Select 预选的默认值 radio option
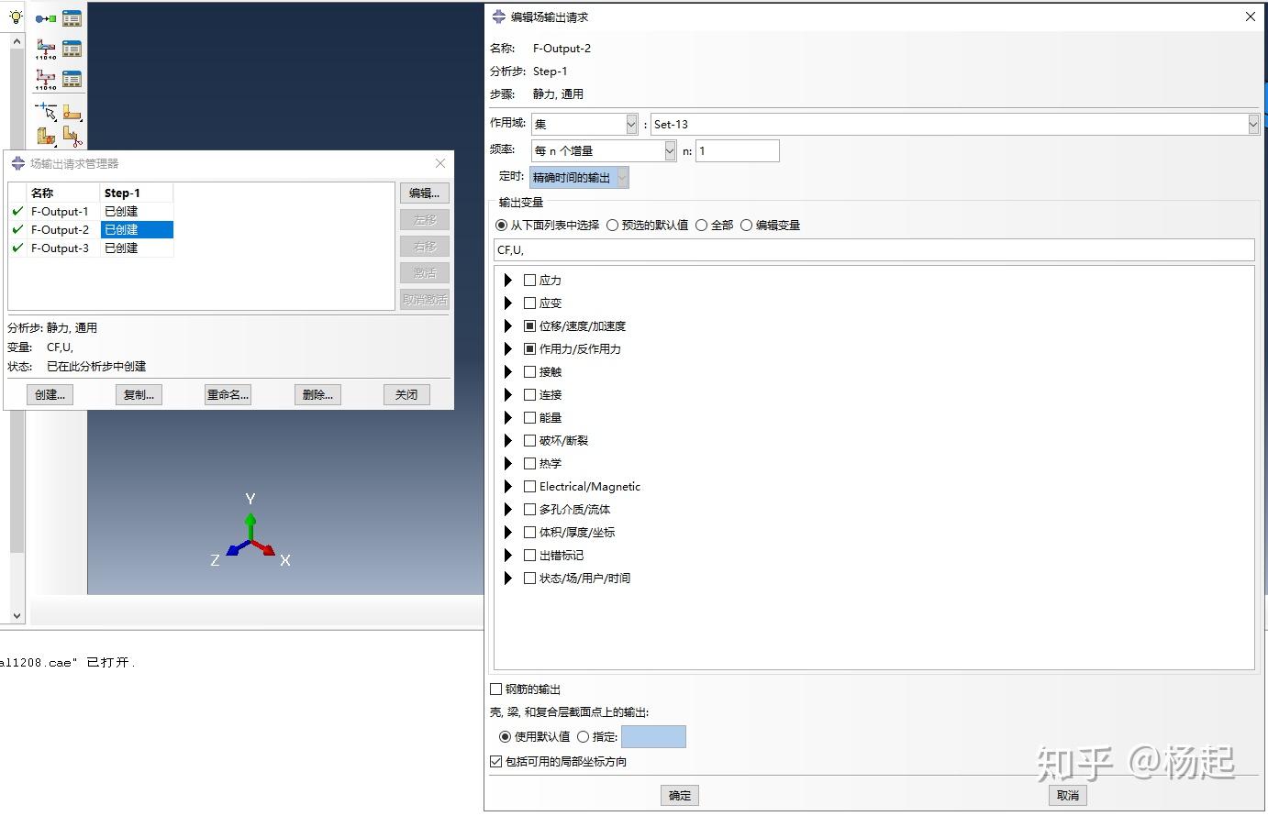 click(x=612, y=225)
